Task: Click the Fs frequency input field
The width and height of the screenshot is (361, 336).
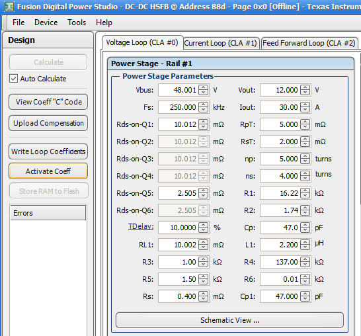Action: [x=178, y=107]
